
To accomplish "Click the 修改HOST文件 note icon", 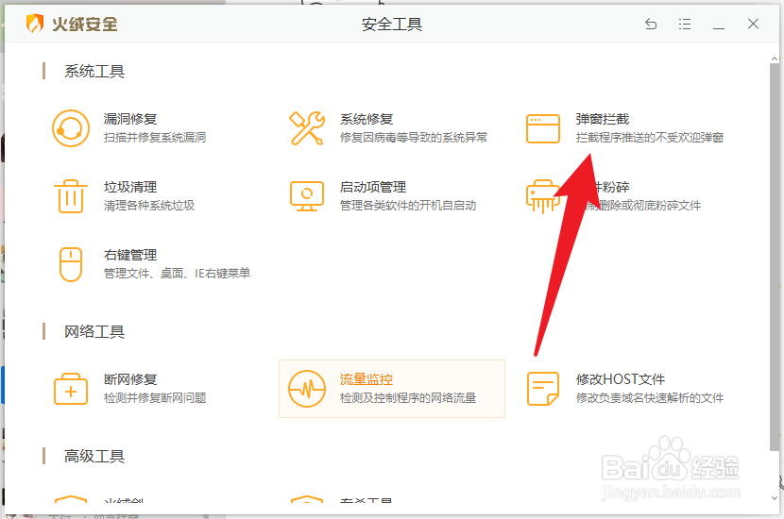I will coord(542,389).
